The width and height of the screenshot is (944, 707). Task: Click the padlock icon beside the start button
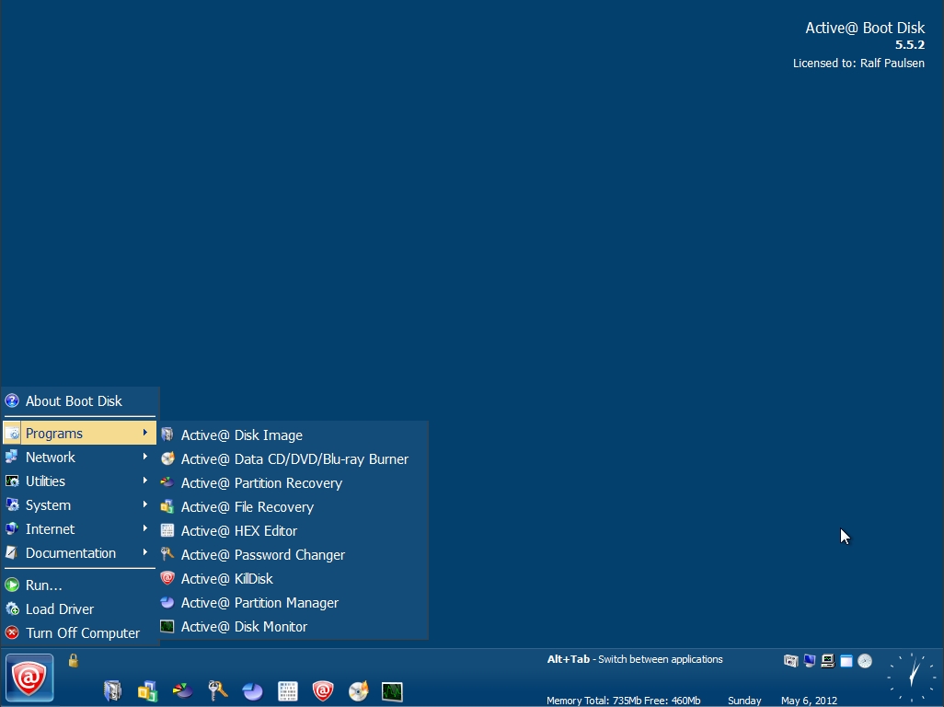point(72,661)
